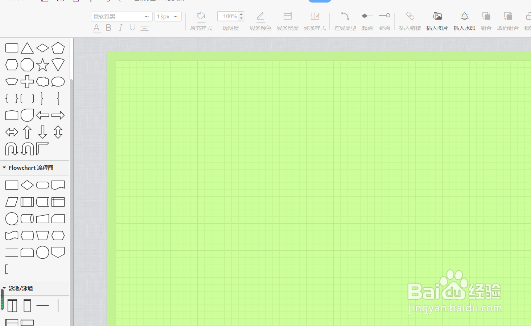Select the flowchart terminator rounded shape
531x326 pixels.
(x=42, y=185)
